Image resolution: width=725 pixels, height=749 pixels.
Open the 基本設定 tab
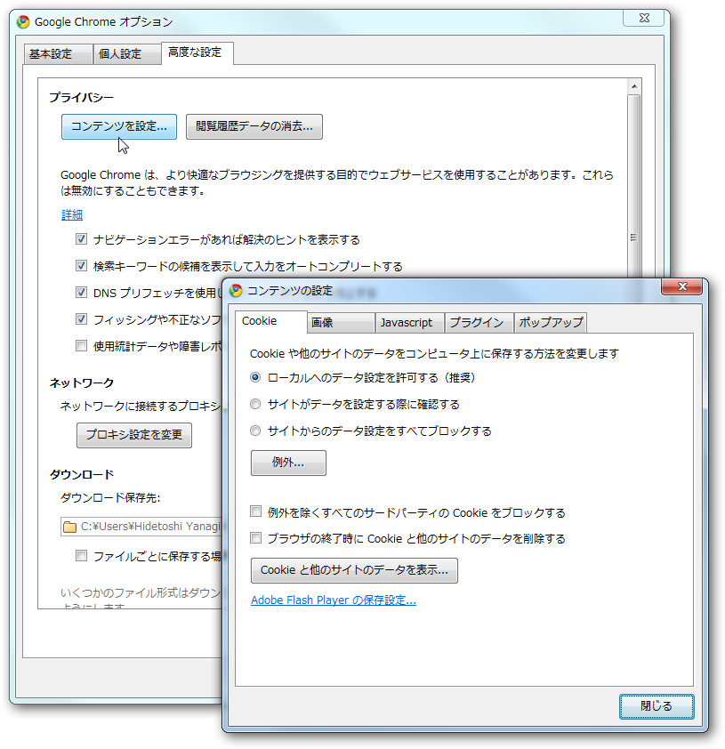pos(57,53)
